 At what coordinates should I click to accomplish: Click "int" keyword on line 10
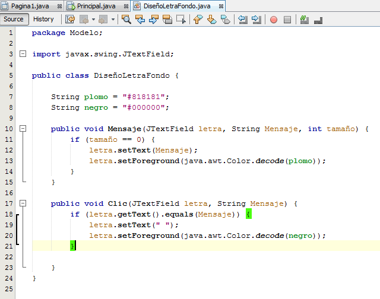(x=315, y=129)
